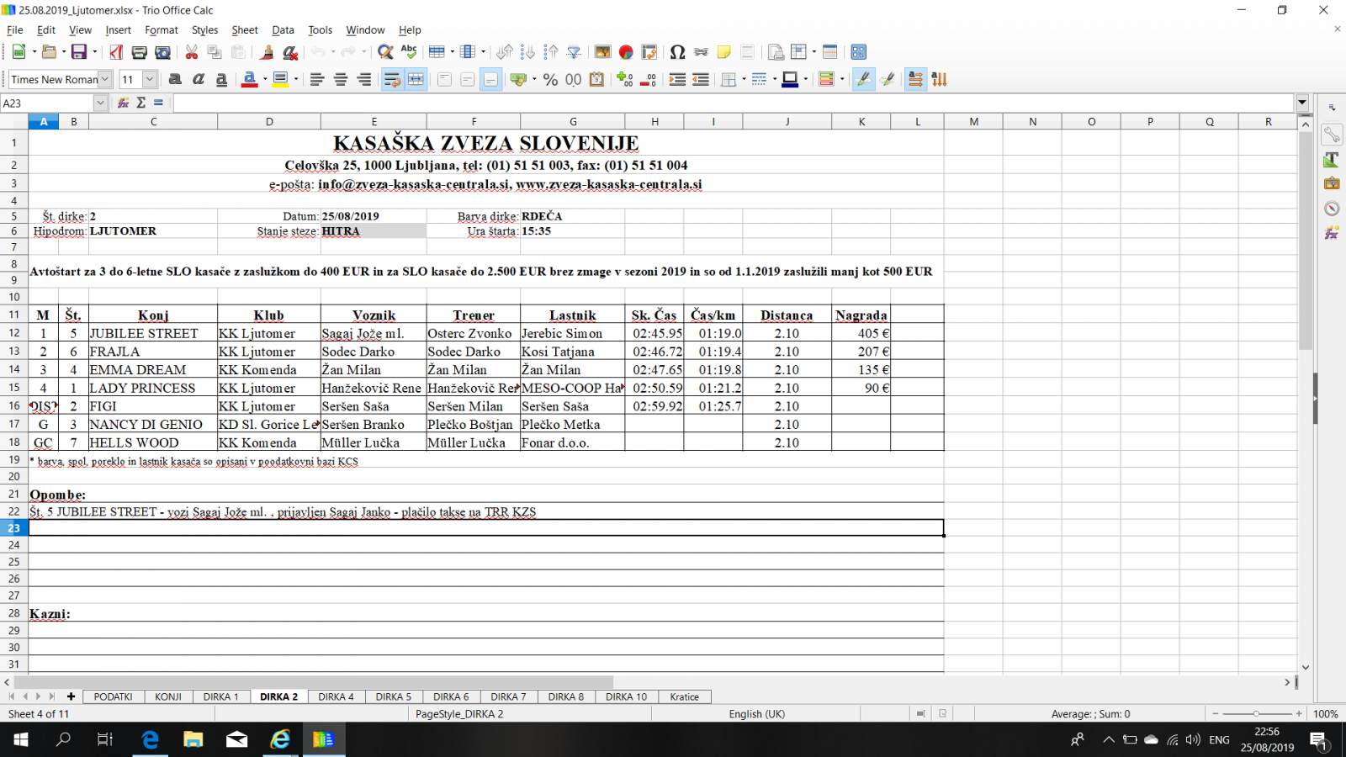Format the cell as percent
Image resolution: width=1346 pixels, height=757 pixels.
pyautogui.click(x=550, y=79)
